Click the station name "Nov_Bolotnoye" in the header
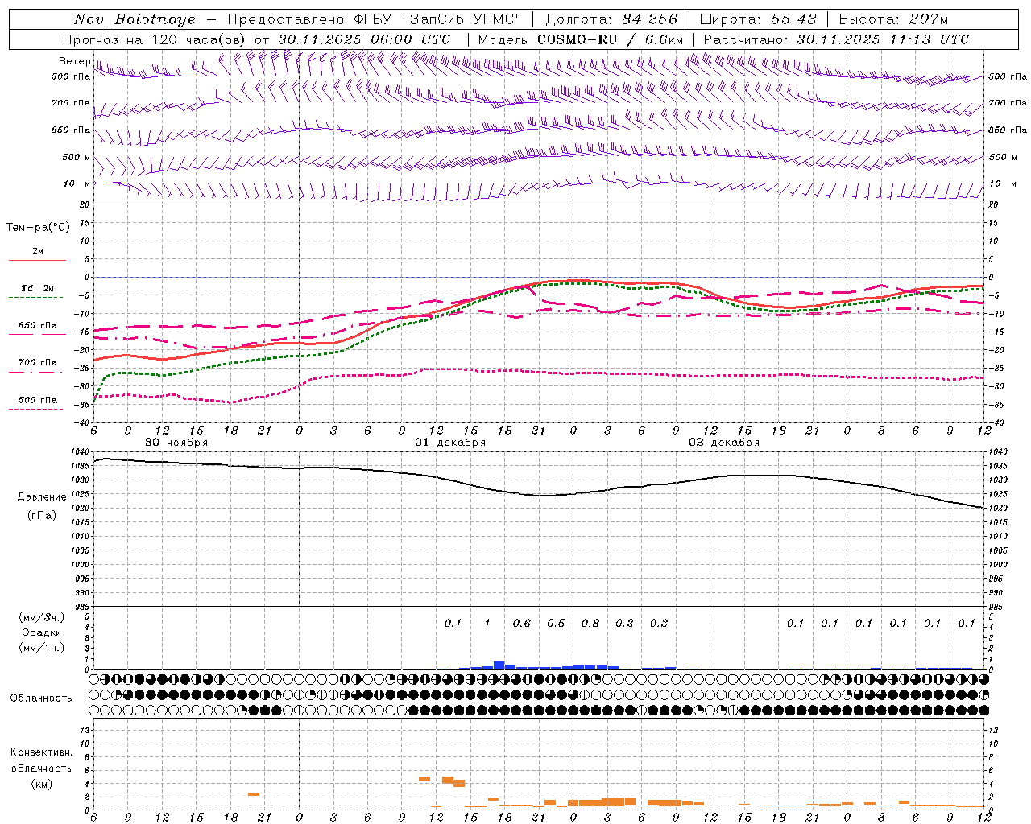The width and height of the screenshot is (1031, 824). pos(135,19)
